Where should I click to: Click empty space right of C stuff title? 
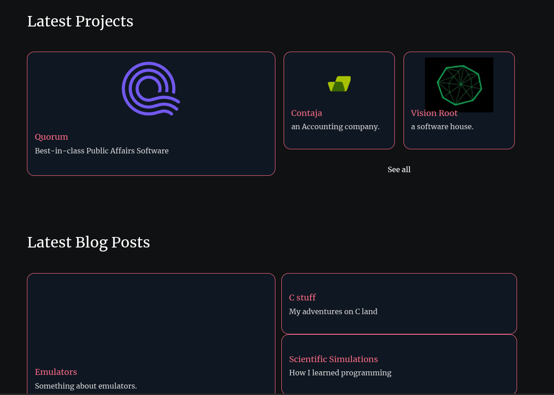tap(410, 298)
